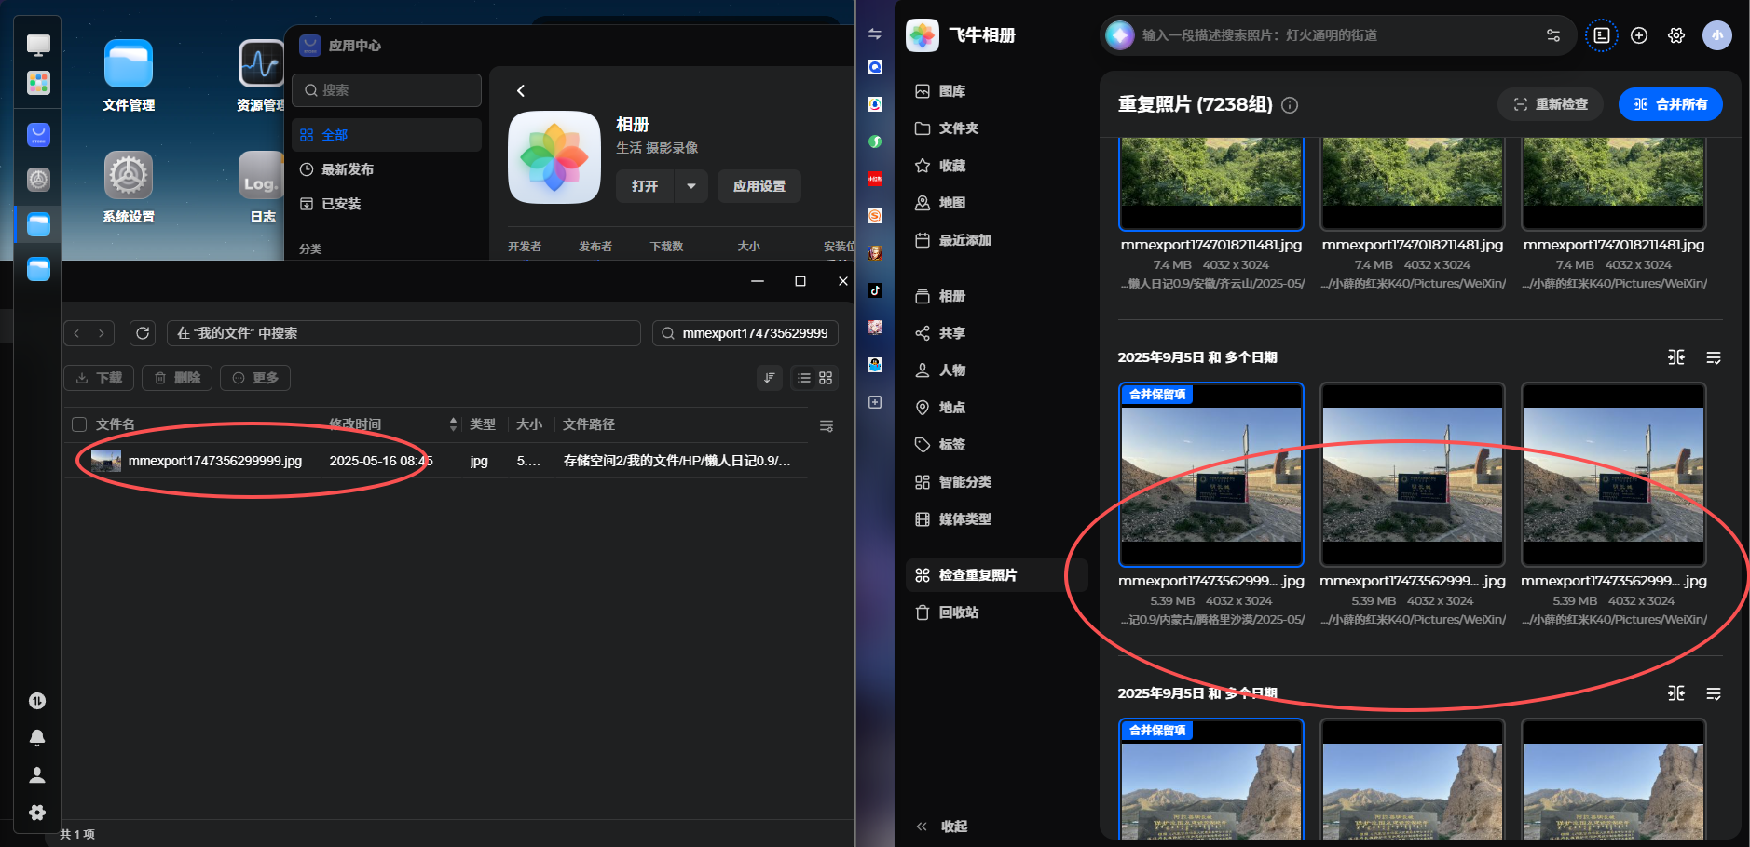Switch file manager to grid view

click(x=826, y=378)
